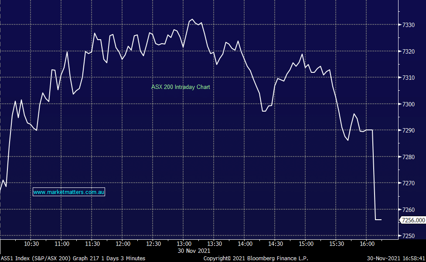Click the 16:00 time axis label
The image size is (426, 262).
(367, 244)
